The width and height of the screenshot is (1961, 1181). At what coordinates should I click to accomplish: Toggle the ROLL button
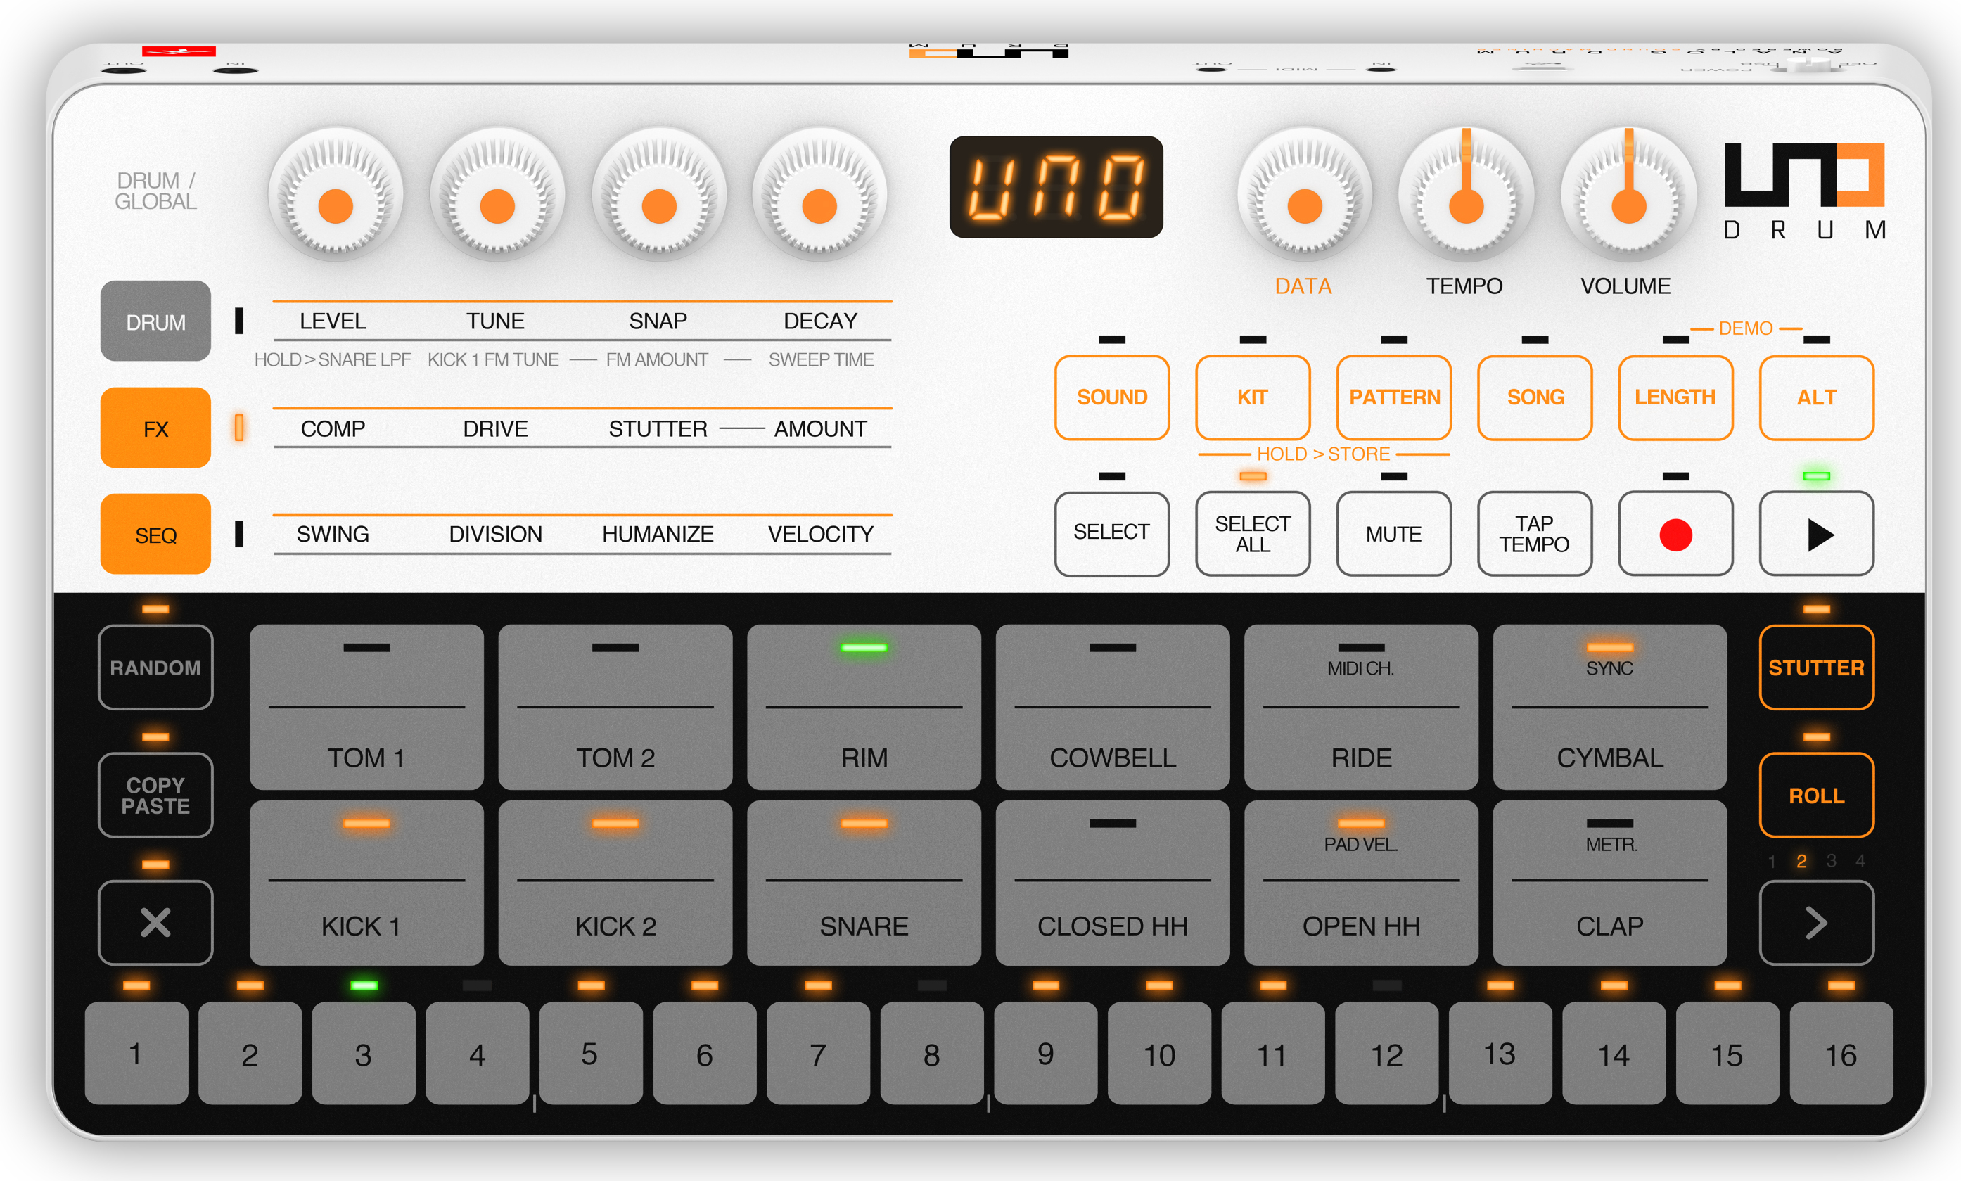(x=1815, y=795)
